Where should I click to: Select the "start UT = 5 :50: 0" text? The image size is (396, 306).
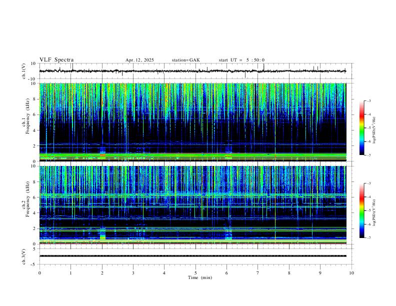point(241,60)
